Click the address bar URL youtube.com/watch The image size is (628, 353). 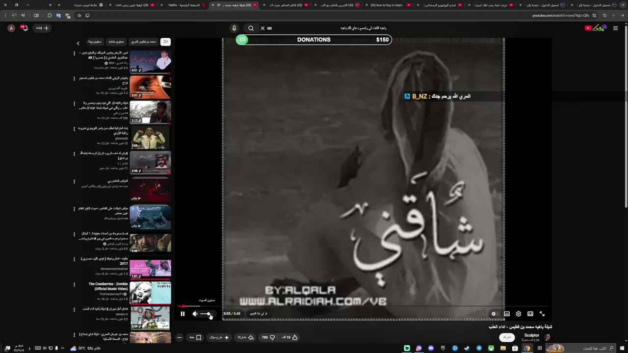[x=561, y=15]
